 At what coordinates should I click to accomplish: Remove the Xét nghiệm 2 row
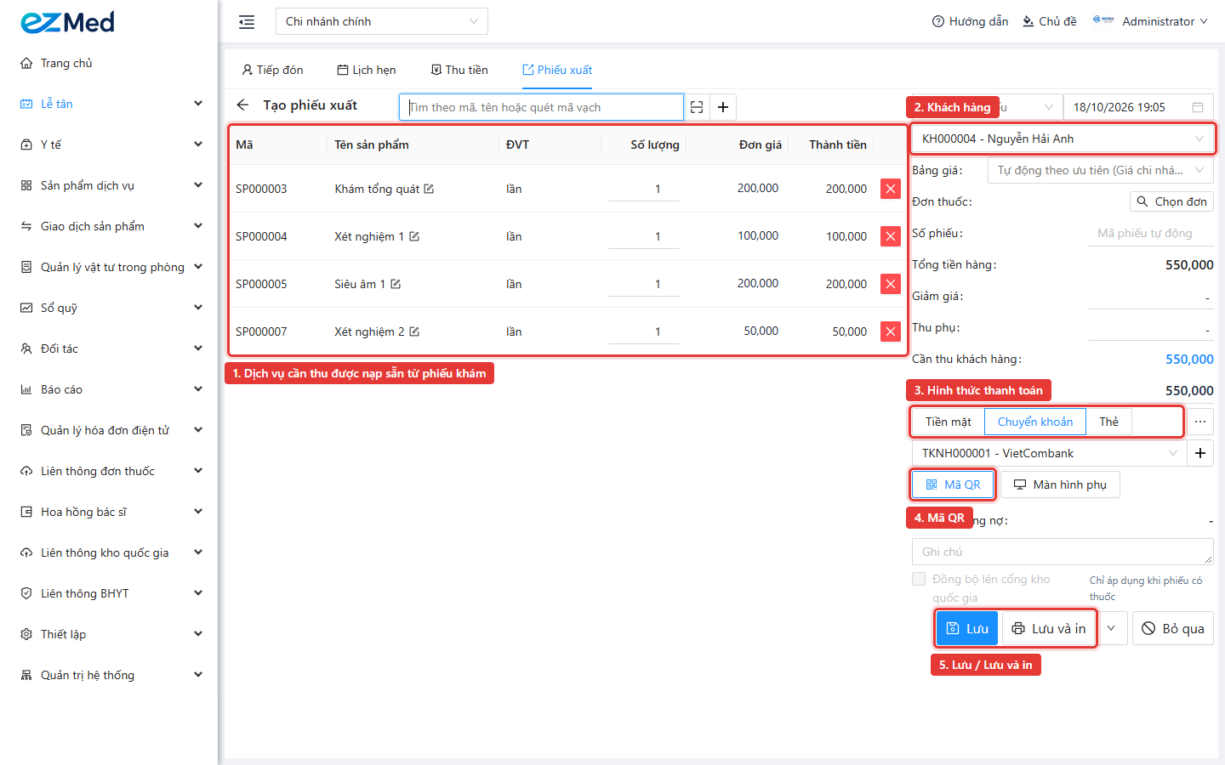[891, 331]
